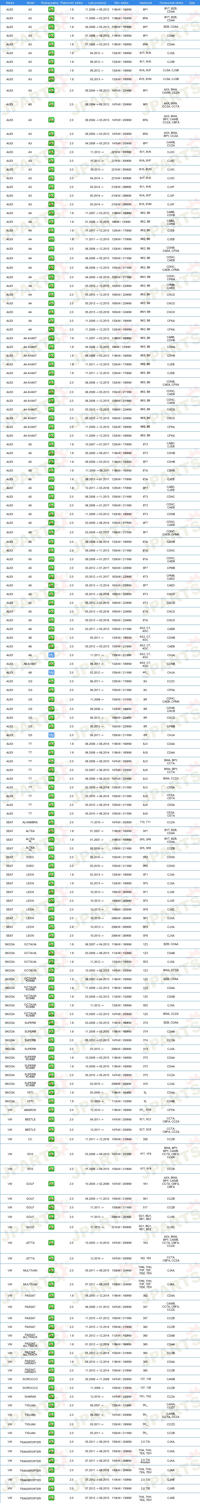Click the hybrid icon in Audi A8 row
The width and height of the screenshot is (200, 1503).
coord(51,673)
